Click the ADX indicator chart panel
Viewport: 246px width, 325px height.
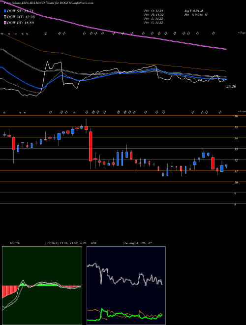pos(126,286)
